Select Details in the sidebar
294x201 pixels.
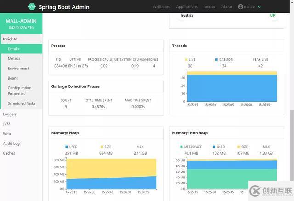coord(13,49)
